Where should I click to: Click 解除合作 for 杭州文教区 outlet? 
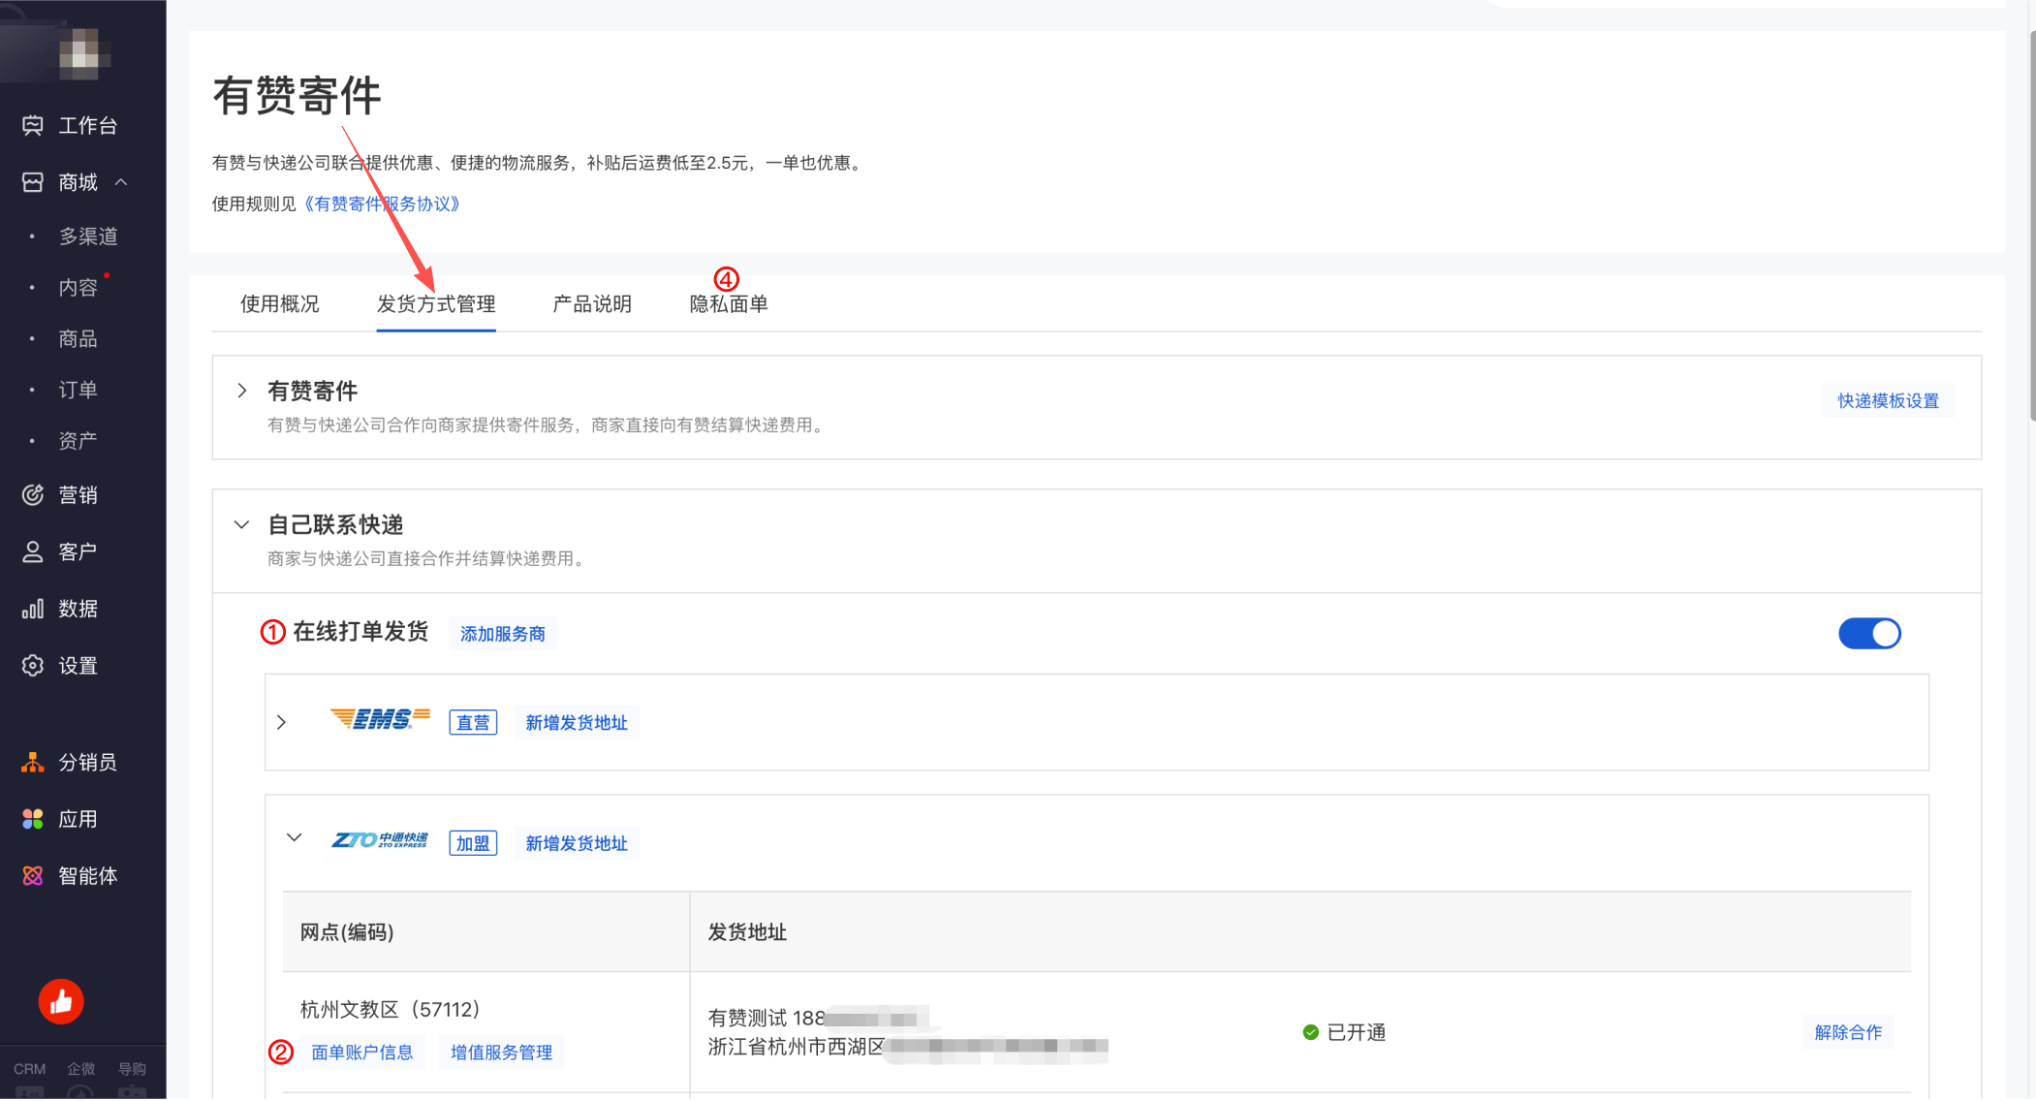[1847, 1032]
